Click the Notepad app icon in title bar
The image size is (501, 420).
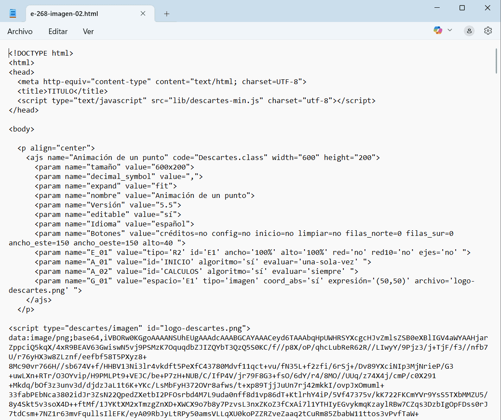tap(13, 13)
